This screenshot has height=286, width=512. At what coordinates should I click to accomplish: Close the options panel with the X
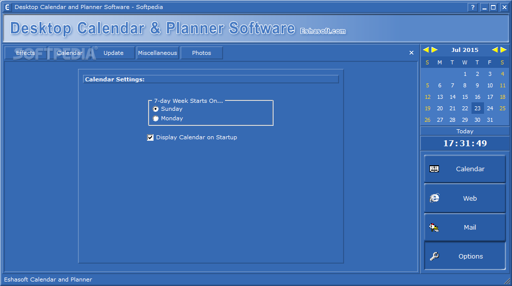411,53
